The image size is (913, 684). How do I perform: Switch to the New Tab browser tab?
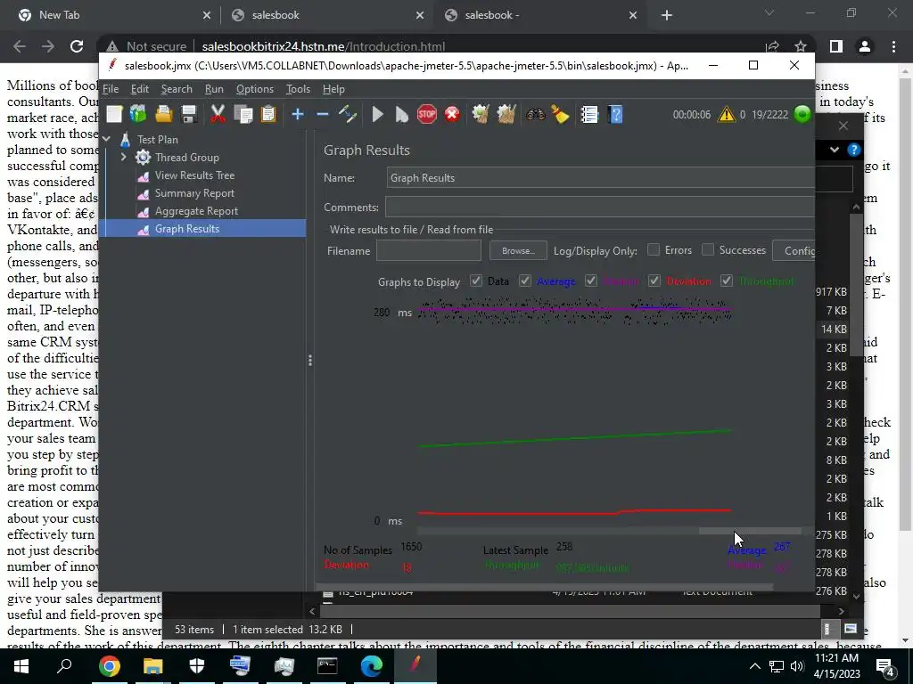(115, 15)
